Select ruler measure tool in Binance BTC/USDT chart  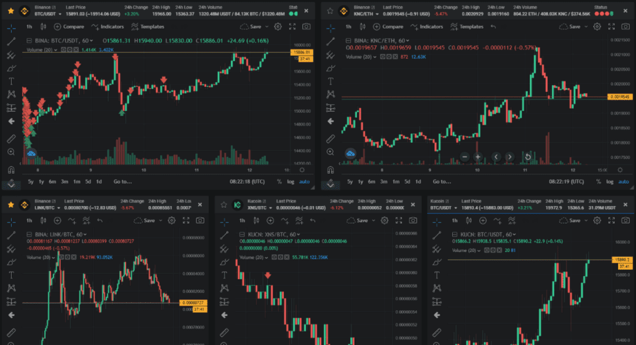click(x=11, y=138)
